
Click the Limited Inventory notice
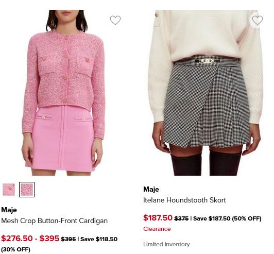166,244
